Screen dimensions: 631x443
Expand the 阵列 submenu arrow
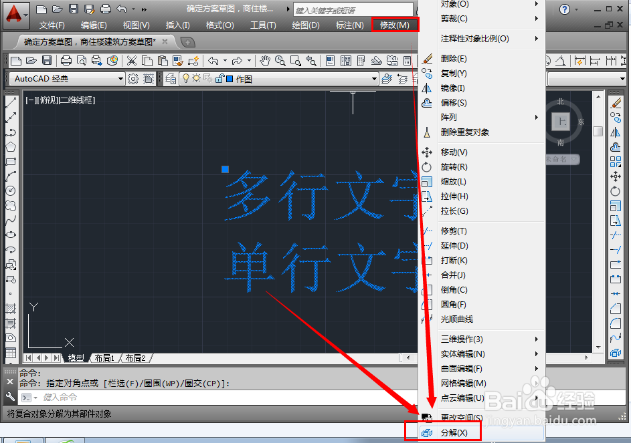535,118
